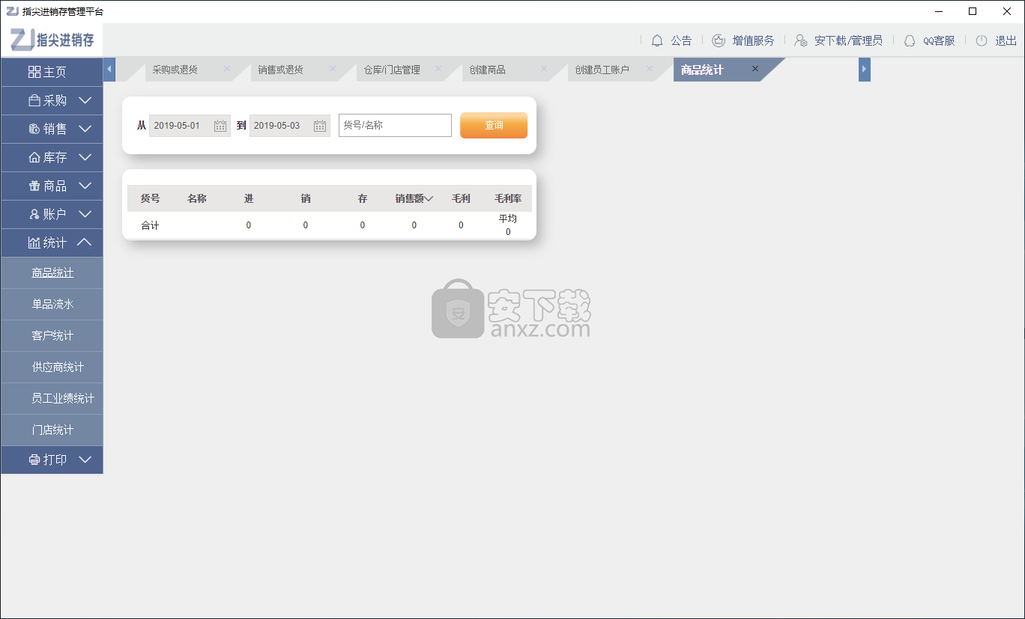The width and height of the screenshot is (1025, 619).
Task: Open 客户统计 in the sidebar
Action: [52, 336]
